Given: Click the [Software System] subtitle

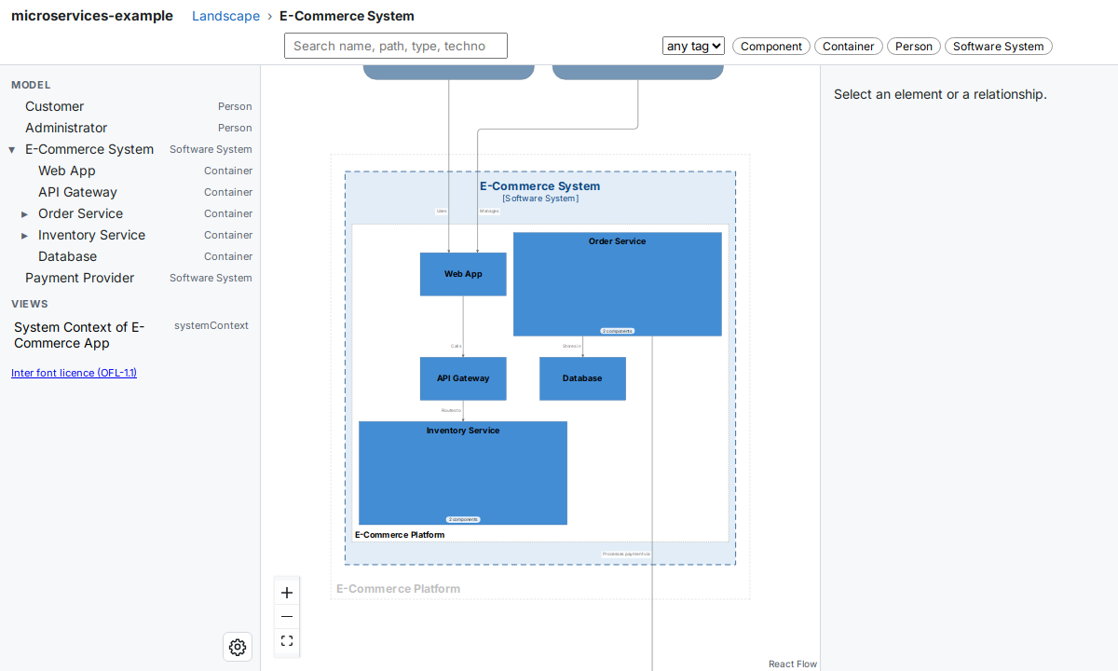Looking at the screenshot, I should click(x=540, y=199).
